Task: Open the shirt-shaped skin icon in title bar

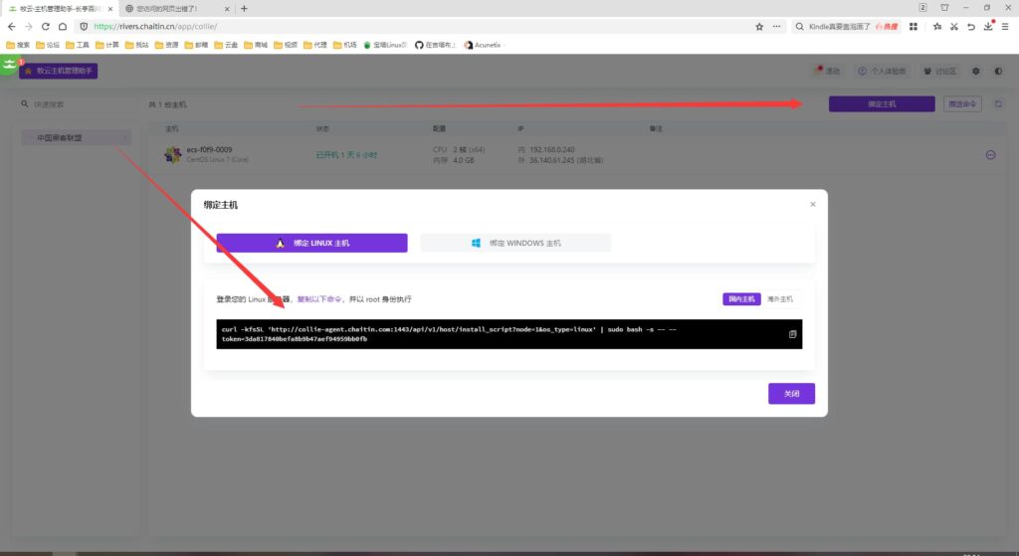Action: tap(944, 8)
